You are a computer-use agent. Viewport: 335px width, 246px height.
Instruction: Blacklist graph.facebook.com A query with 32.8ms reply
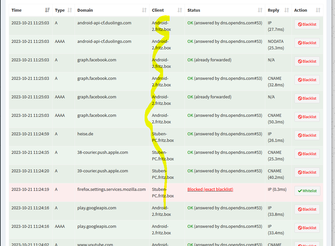click(307, 80)
